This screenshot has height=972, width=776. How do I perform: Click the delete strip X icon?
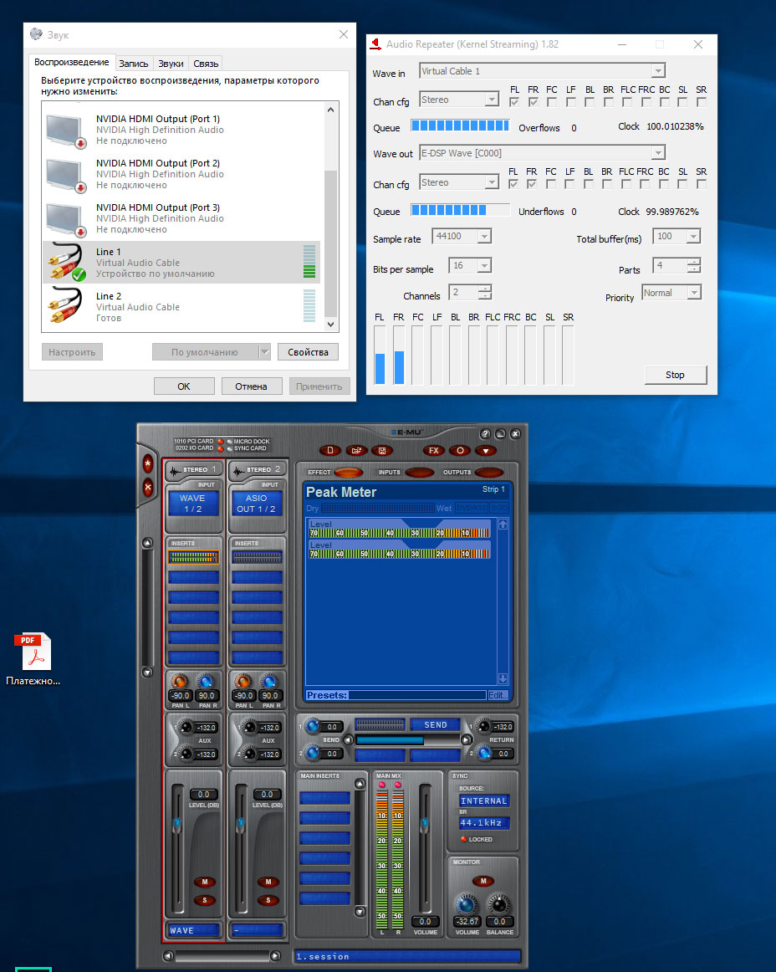click(x=148, y=487)
